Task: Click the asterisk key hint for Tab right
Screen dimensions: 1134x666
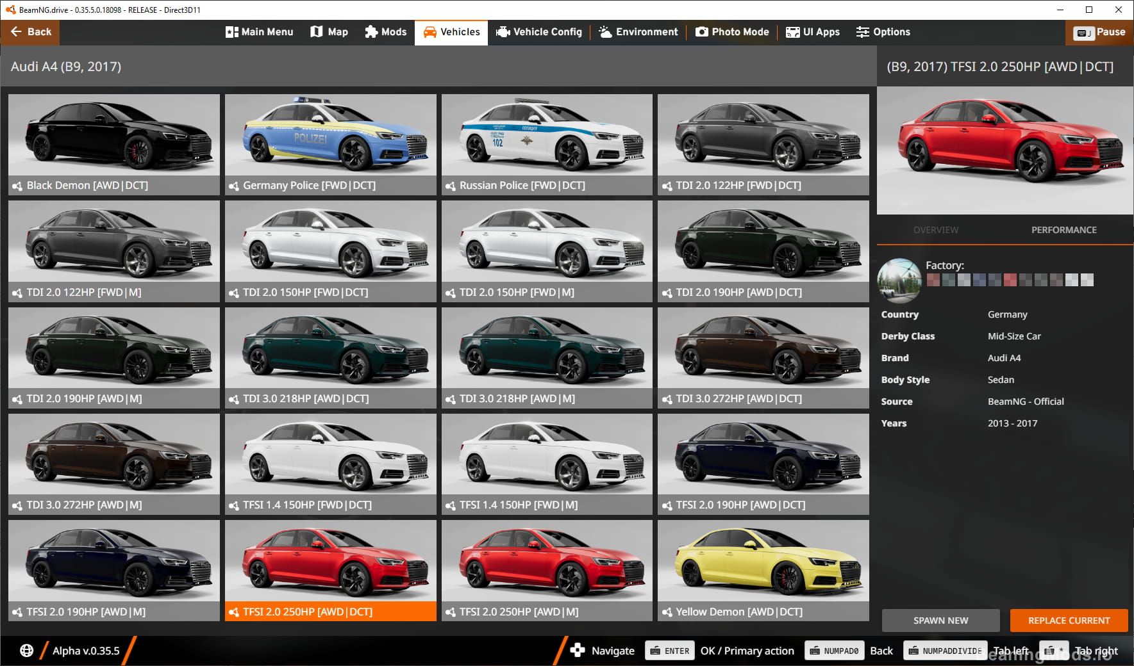Action: (1054, 651)
